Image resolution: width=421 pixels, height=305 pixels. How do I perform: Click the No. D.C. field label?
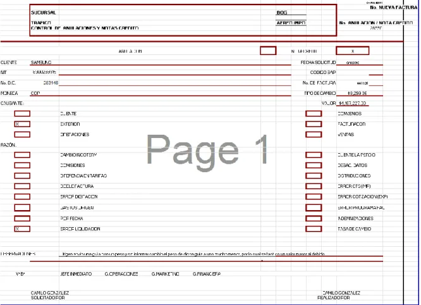(8, 83)
